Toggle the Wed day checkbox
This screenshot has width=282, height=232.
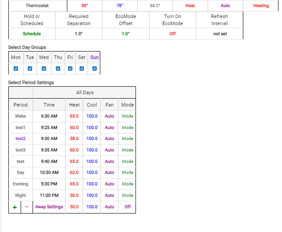coord(44,69)
